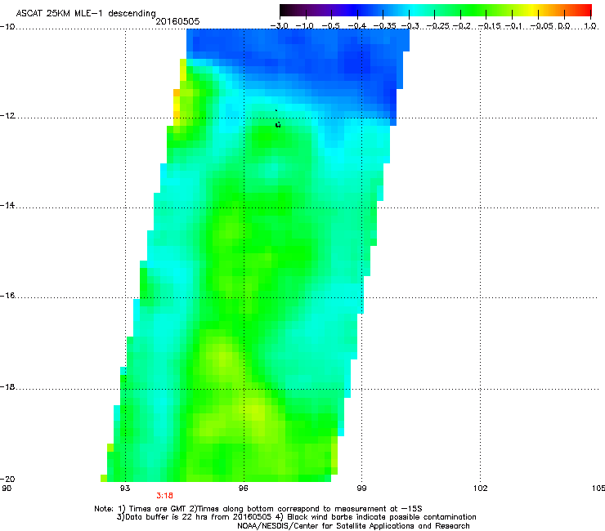
Task: Click the 99 longitude axis label
Action: tap(361, 489)
